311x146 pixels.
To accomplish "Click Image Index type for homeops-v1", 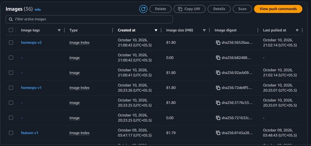I will pos(79,88).
